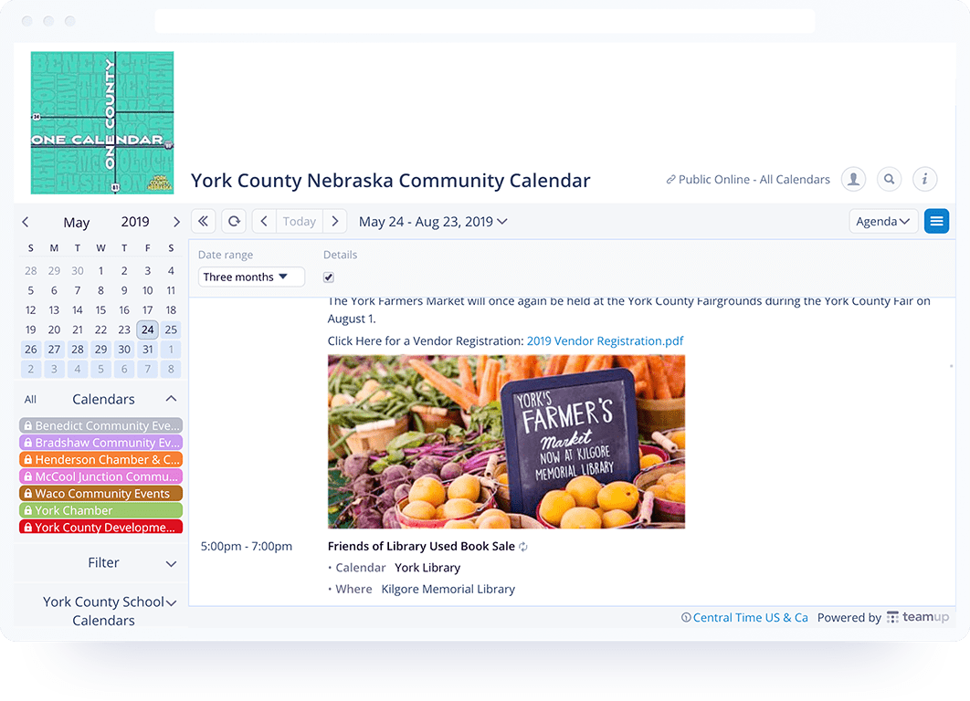The image size is (970, 701).
Task: Click Kilgore Memorial Library location text
Action: (x=448, y=589)
